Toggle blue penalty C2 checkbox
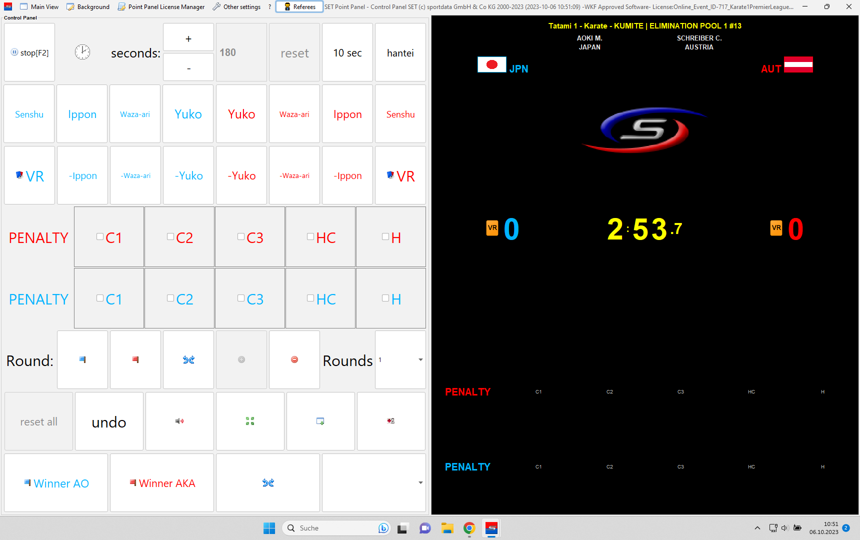860x540 pixels. pyautogui.click(x=170, y=298)
